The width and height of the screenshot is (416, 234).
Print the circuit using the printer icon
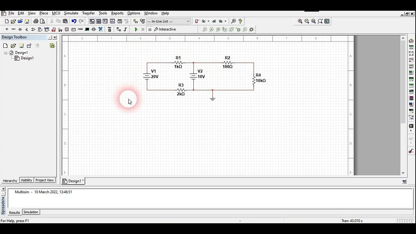pyautogui.click(x=36, y=21)
